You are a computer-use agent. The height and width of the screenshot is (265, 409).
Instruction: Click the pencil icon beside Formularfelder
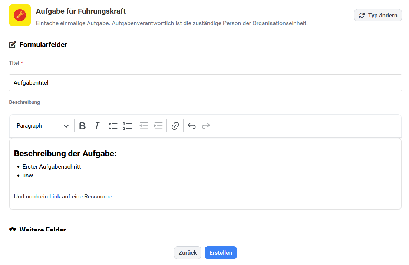pos(11,44)
